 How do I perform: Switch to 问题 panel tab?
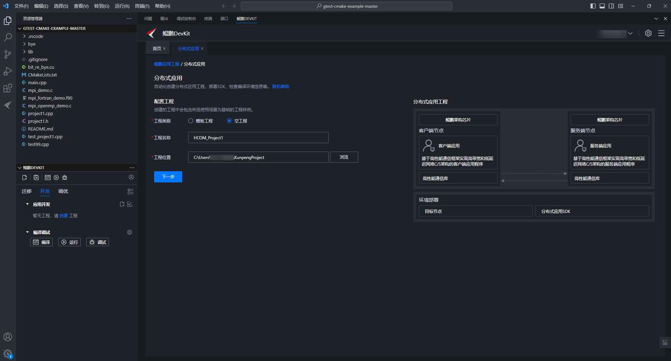tap(148, 19)
